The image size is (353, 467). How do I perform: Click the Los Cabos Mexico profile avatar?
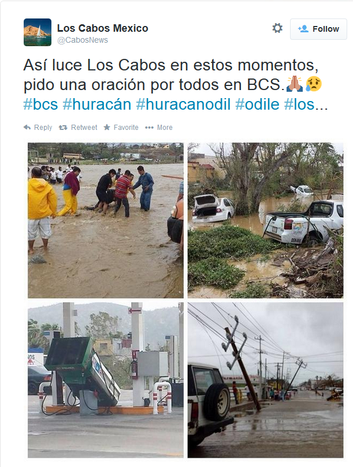[x=38, y=32]
